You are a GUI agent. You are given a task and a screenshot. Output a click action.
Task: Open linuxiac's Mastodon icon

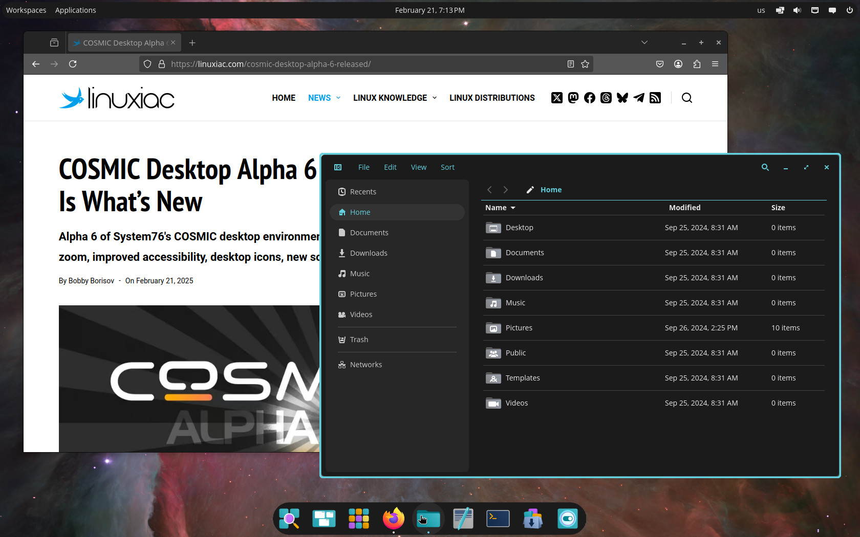coord(573,98)
